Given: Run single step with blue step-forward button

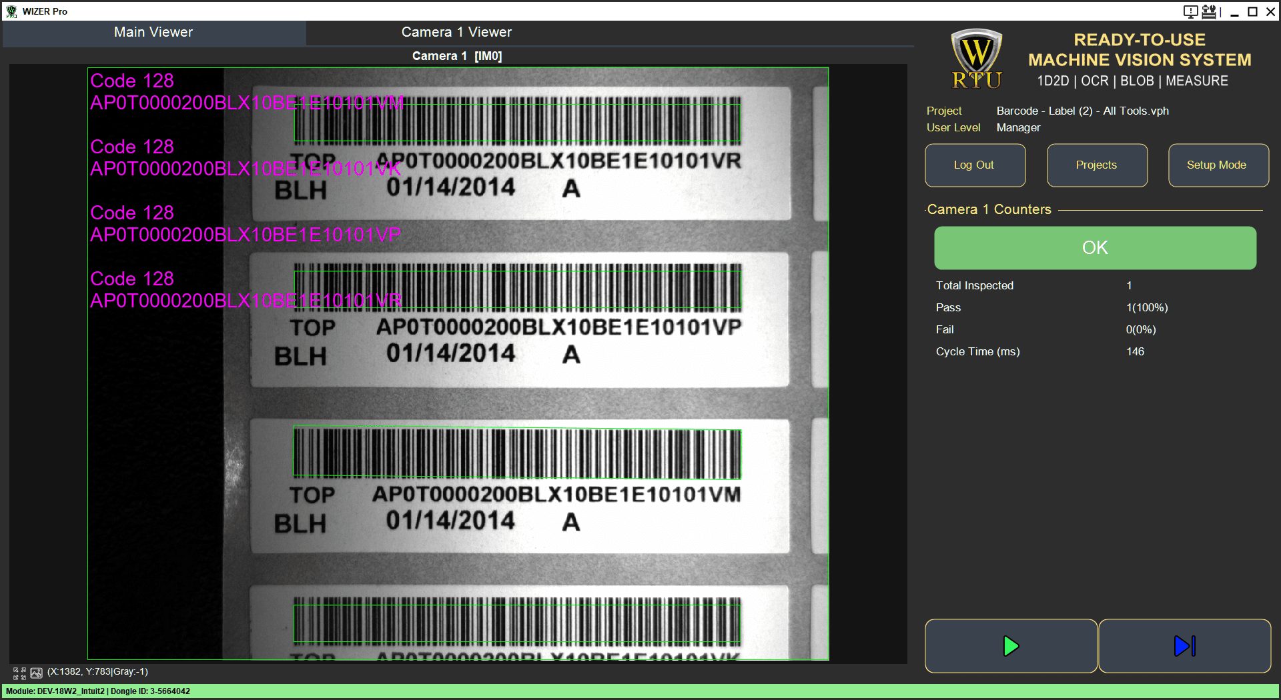Looking at the screenshot, I should (x=1185, y=646).
